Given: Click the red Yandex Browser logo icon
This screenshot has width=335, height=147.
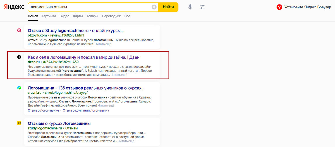Looking at the screenshot, I should 279,7.
